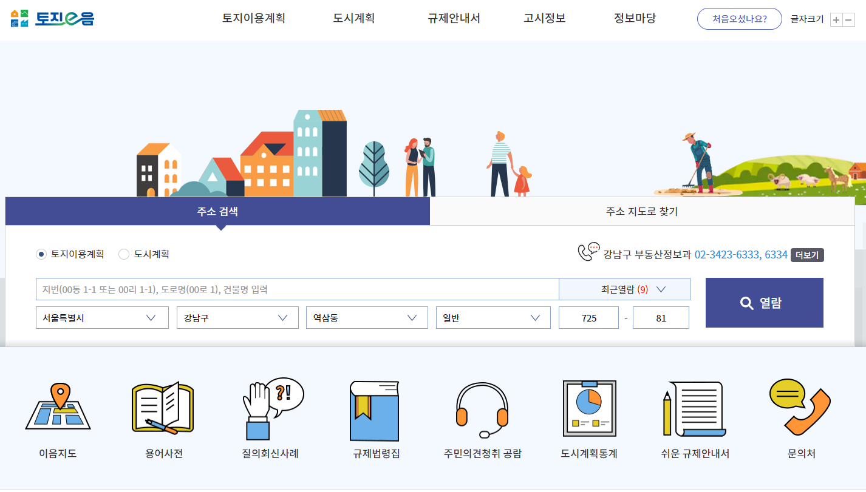Screen dimensions: 866x492
Task: Click the 처음오셨나요? button
Action: (739, 19)
